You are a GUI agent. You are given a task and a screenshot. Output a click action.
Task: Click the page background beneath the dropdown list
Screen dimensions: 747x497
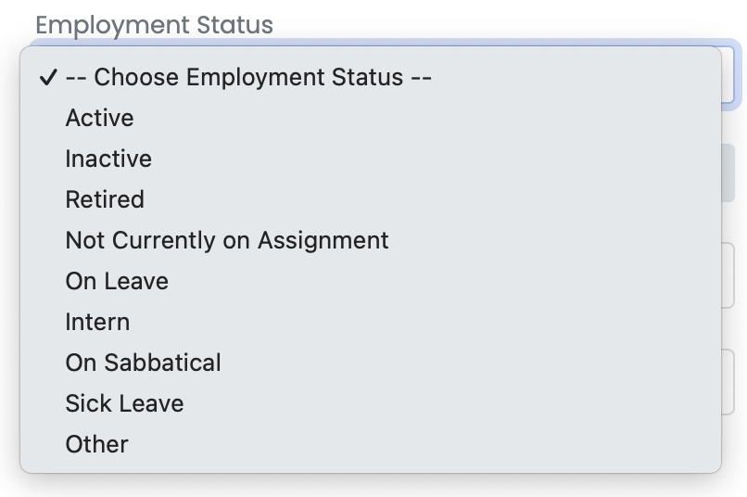click(x=371, y=488)
